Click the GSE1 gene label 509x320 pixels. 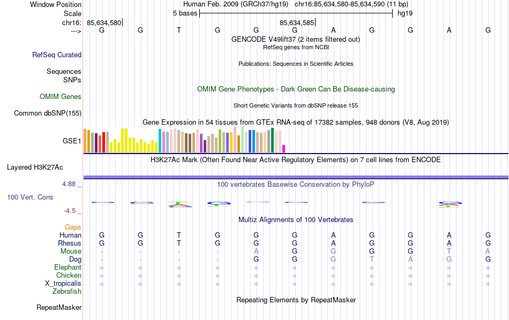tap(72, 141)
